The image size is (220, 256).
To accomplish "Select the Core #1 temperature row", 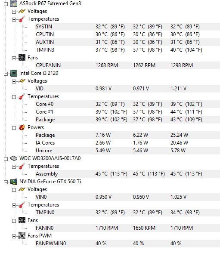I will coord(127,112).
